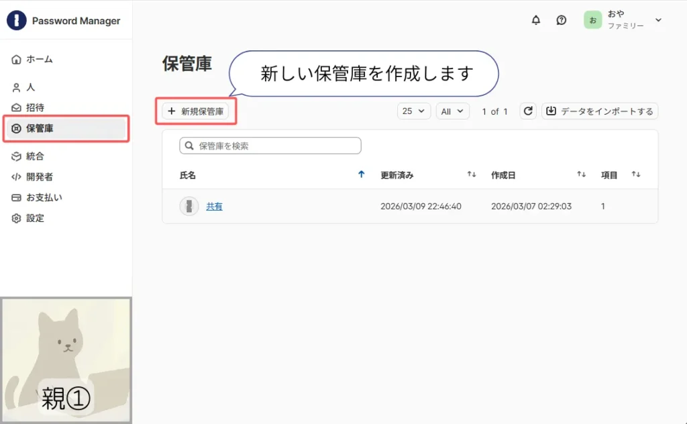Open the All filter dropdown
The width and height of the screenshot is (687, 424).
point(452,111)
